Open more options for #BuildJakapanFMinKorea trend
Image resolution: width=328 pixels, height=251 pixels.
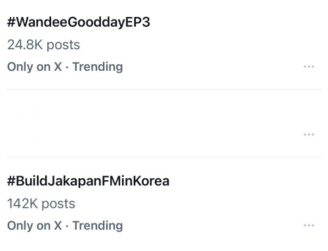[x=309, y=225]
